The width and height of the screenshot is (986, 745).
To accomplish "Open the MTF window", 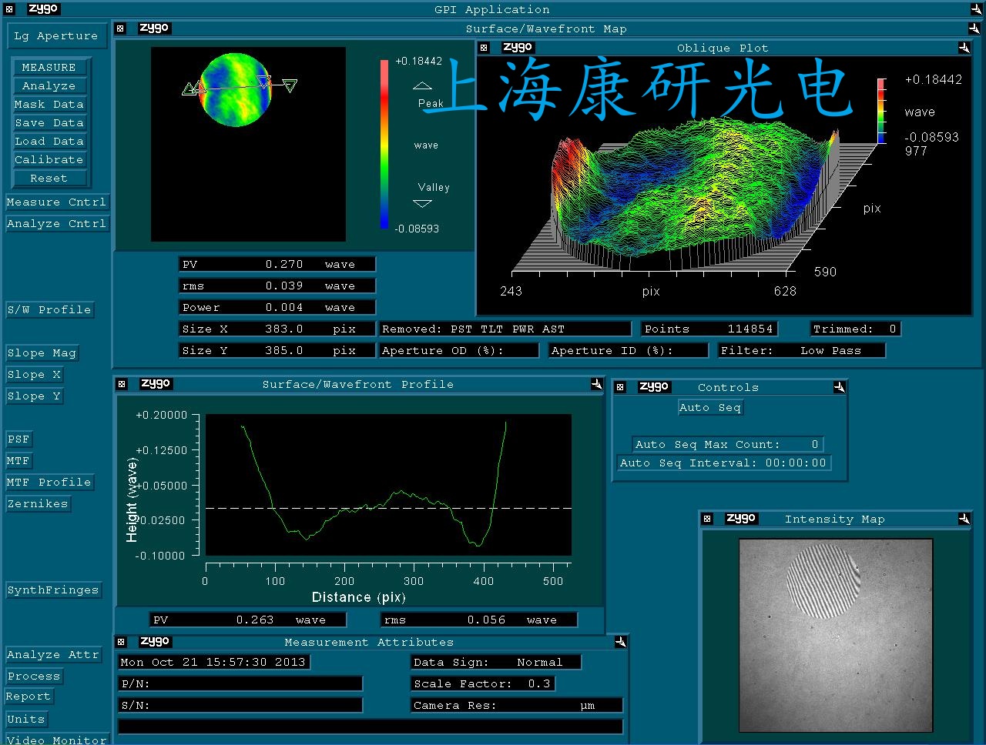I will 18,460.
